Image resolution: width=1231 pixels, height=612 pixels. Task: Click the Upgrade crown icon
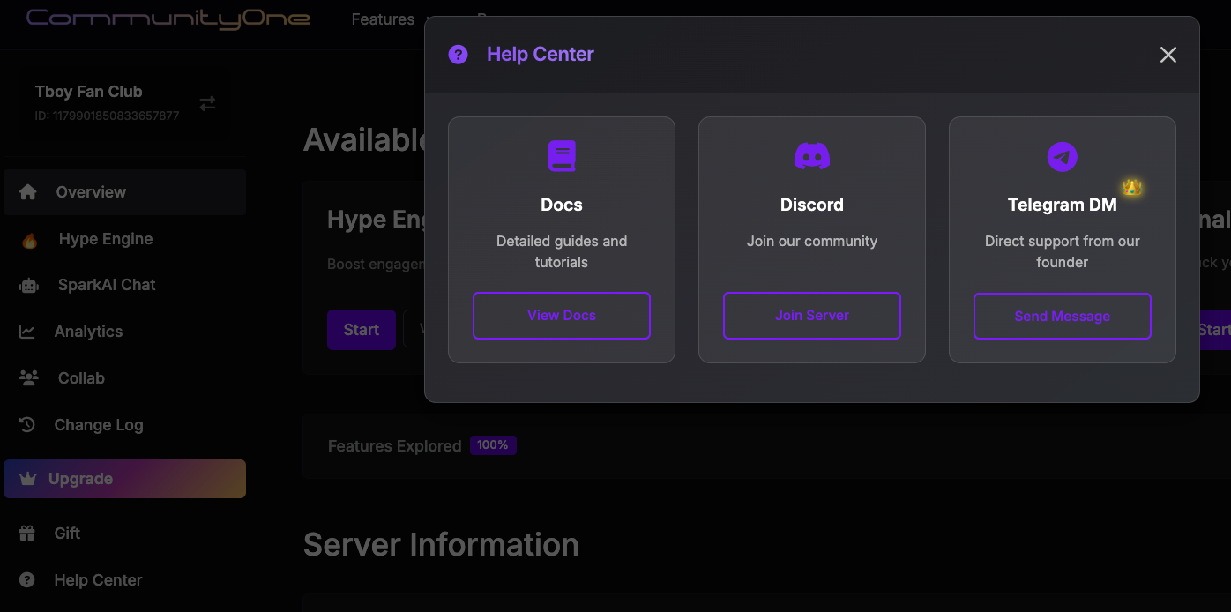click(28, 479)
